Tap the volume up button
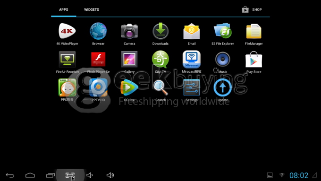This screenshot has height=181, width=321. click(110, 175)
